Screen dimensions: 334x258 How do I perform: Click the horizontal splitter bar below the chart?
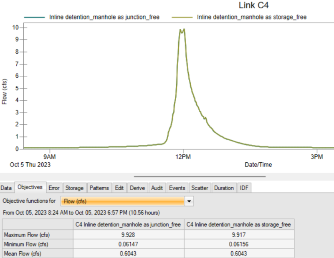[199, 176]
